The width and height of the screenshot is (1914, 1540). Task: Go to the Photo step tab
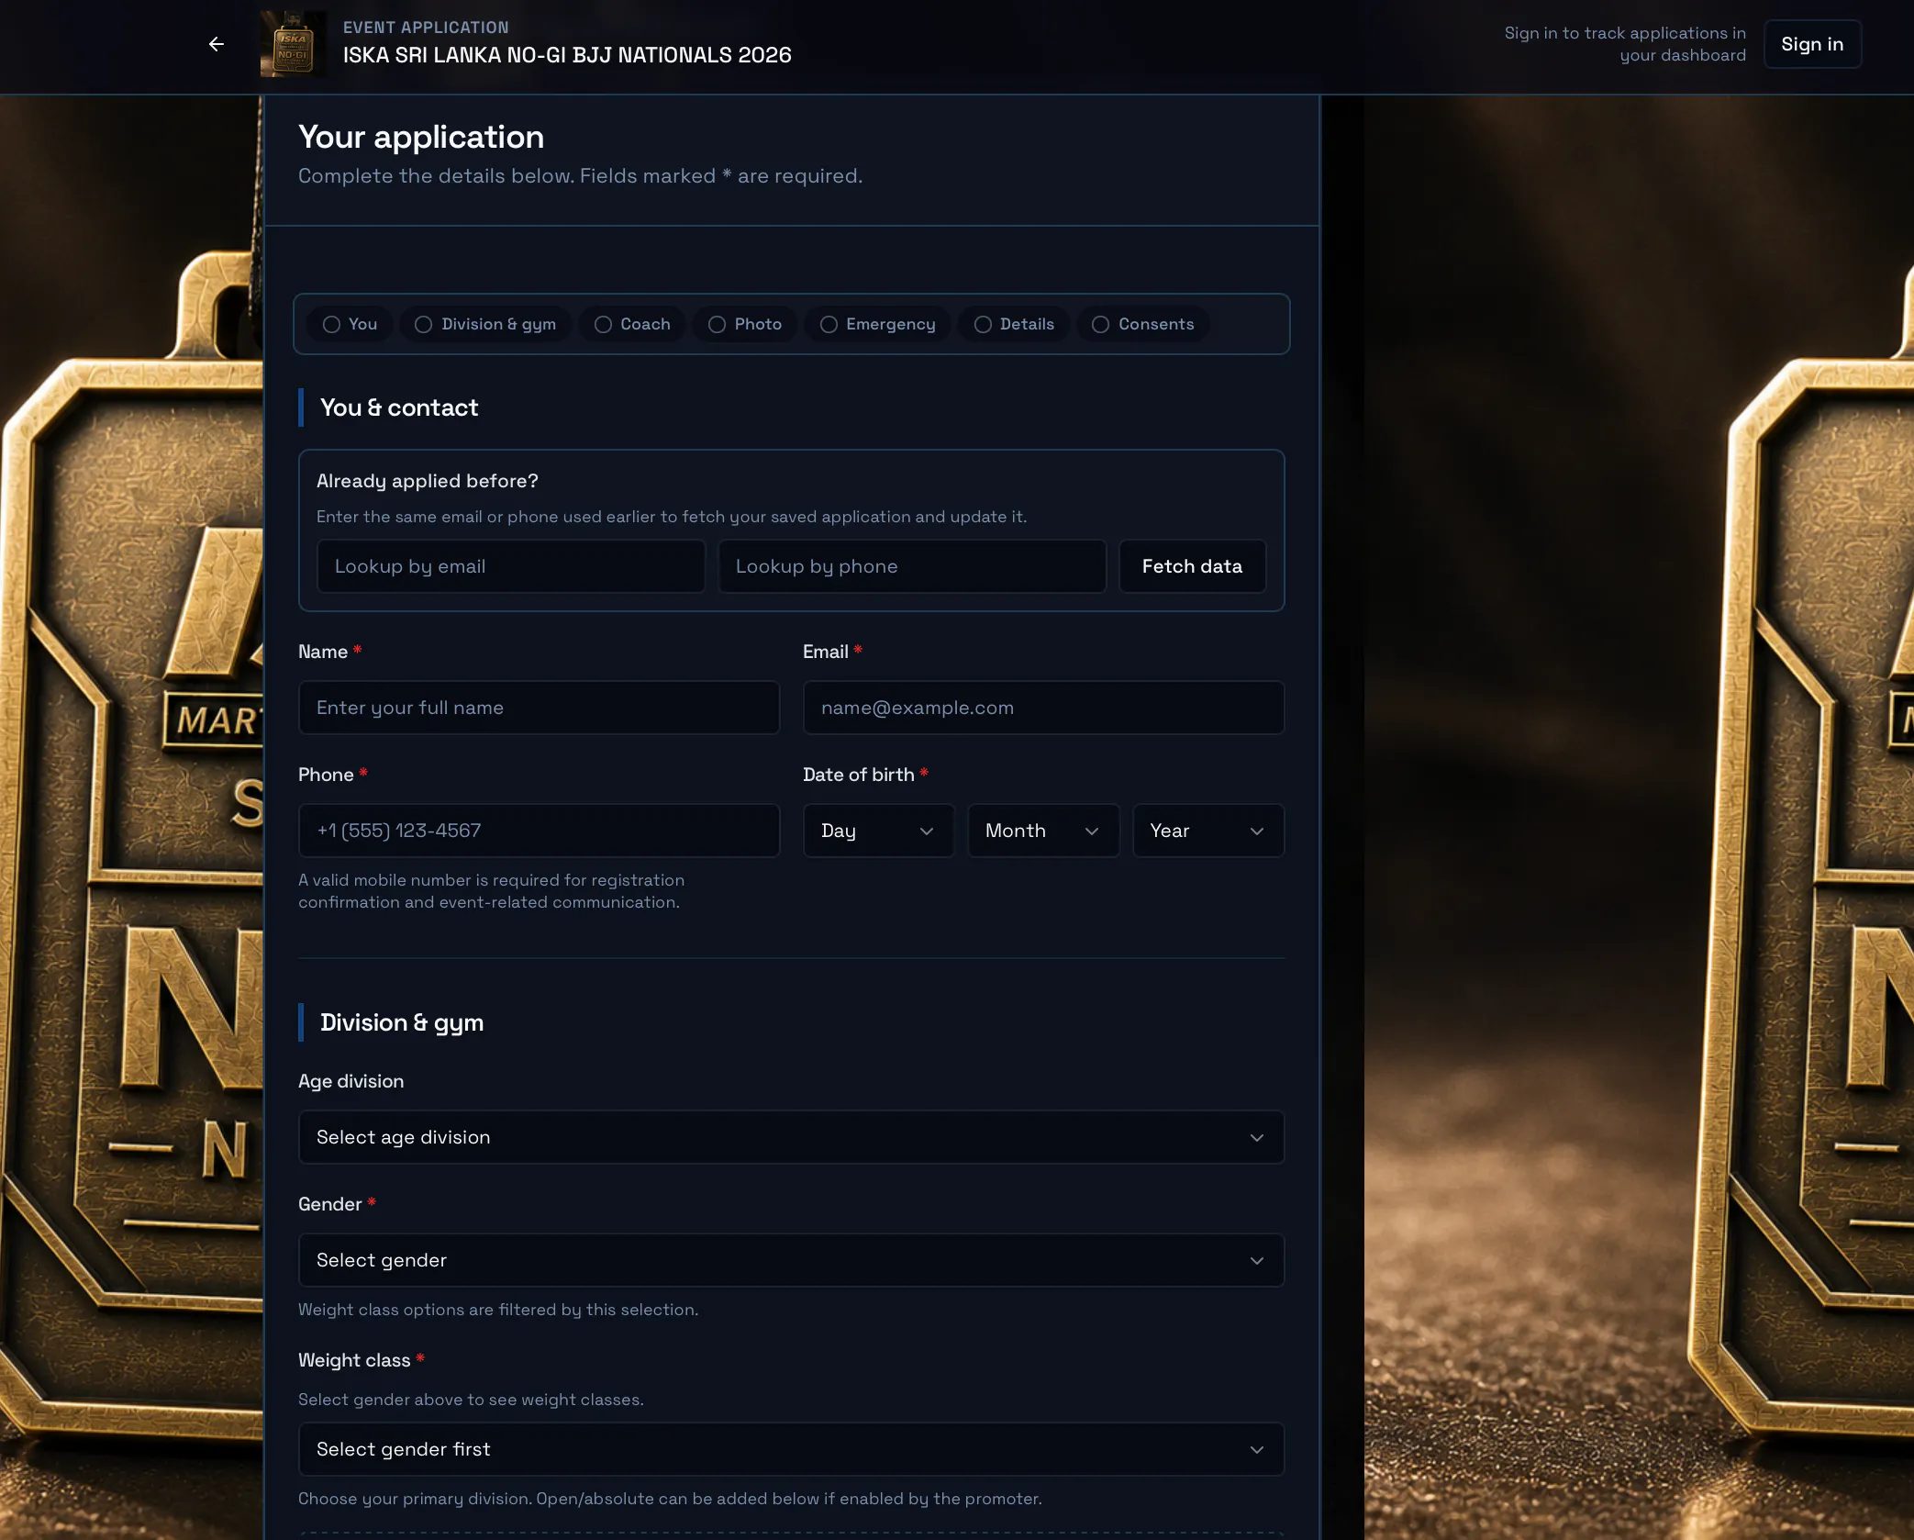click(745, 324)
